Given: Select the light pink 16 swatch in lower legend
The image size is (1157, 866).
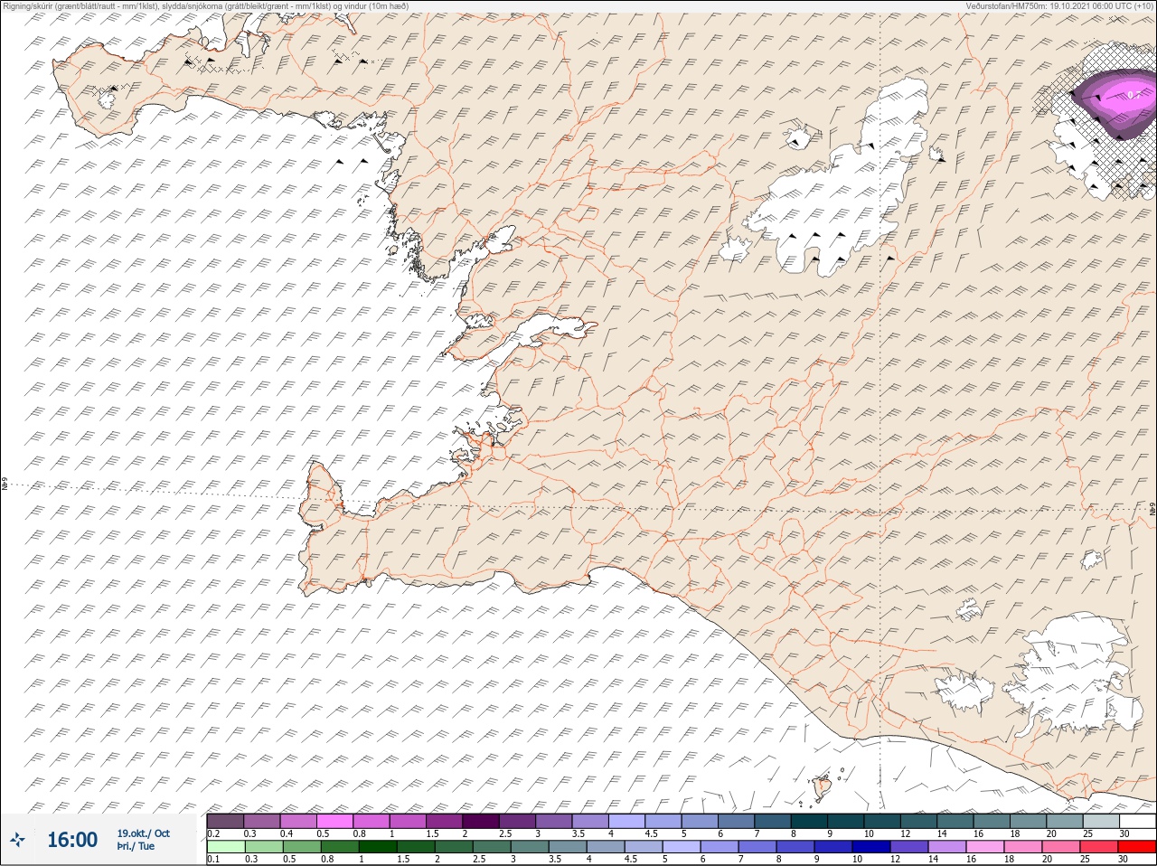Looking at the screenshot, I should [x=983, y=847].
